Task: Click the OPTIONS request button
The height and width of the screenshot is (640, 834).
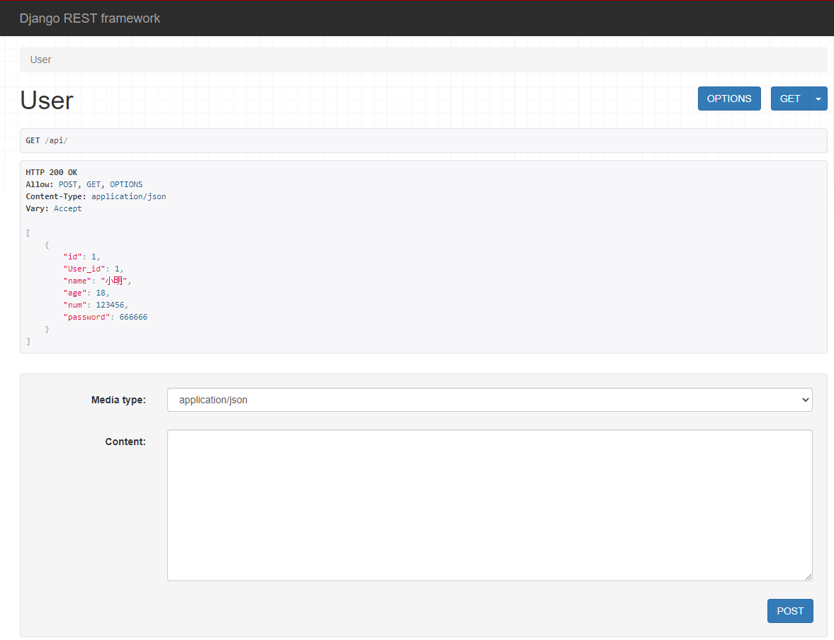Action: [729, 99]
